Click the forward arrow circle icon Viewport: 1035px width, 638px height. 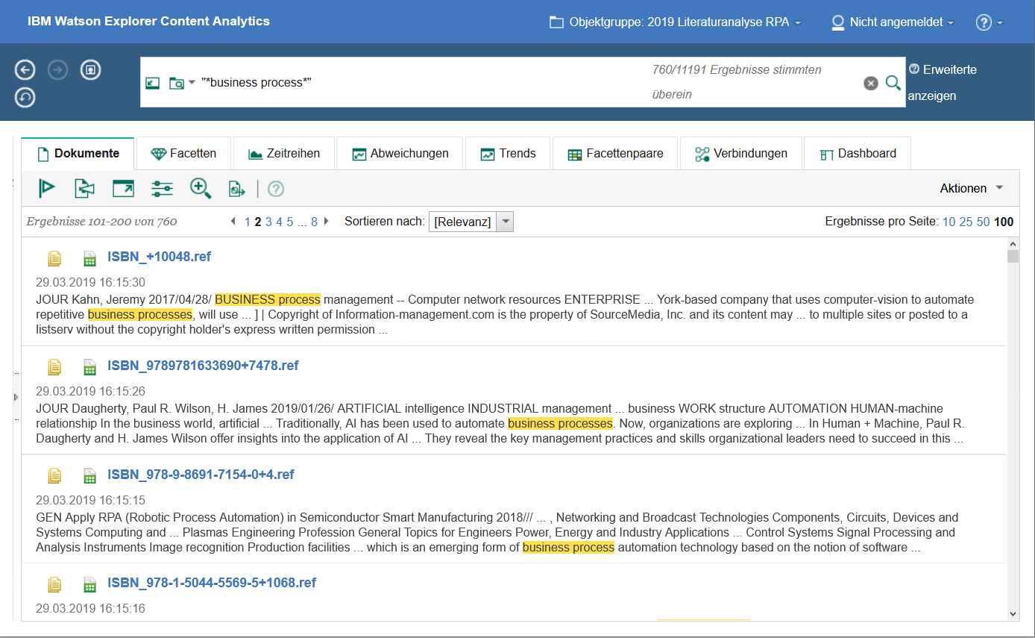click(57, 70)
